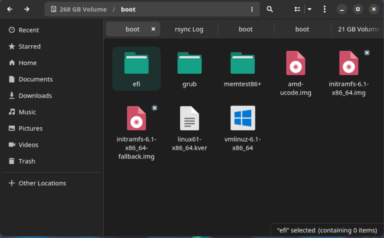The height and width of the screenshot is (238, 384).
Task: Open Recent in the sidebar
Action: 51,30
